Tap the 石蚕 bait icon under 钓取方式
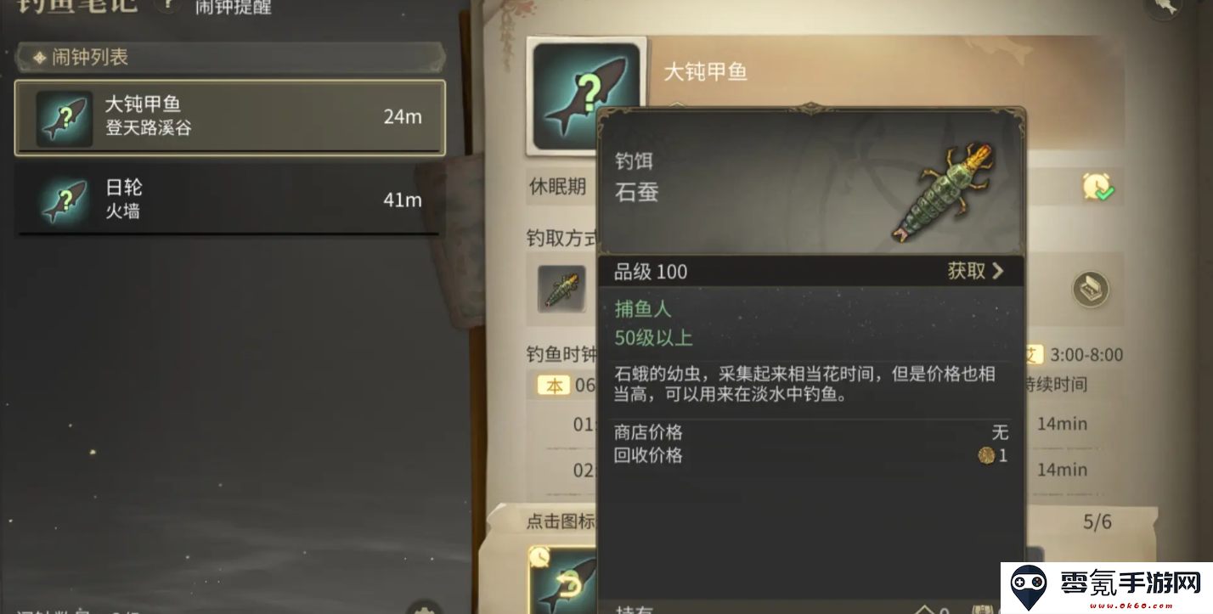Viewport: 1213px width, 614px height. click(x=561, y=290)
